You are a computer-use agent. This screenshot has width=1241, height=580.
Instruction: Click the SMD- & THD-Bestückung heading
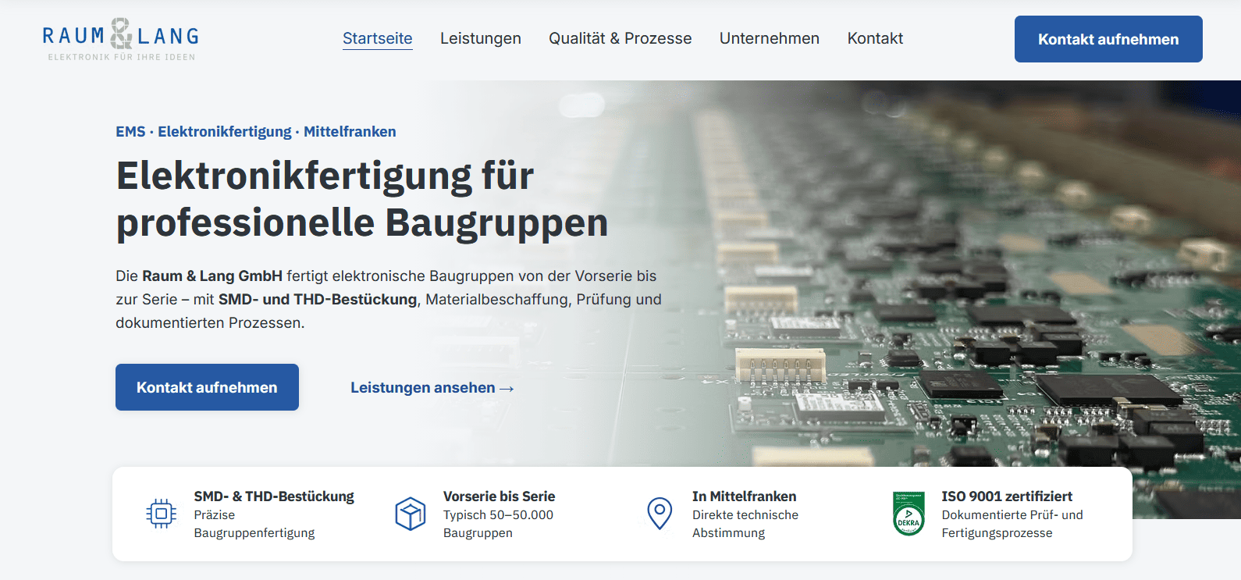[x=274, y=496]
